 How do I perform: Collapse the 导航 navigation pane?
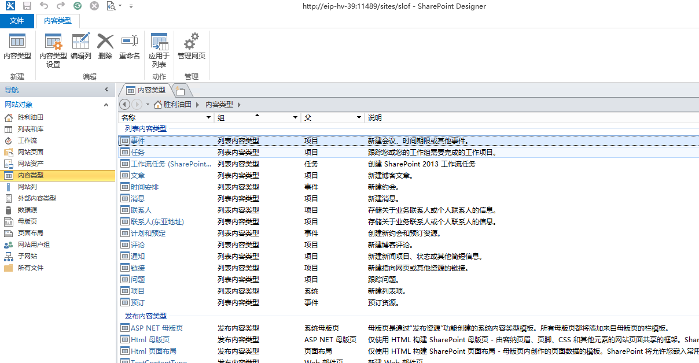coord(106,90)
